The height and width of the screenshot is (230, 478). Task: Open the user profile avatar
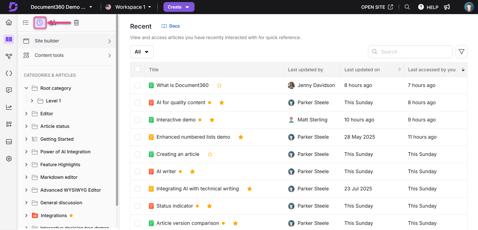click(469, 7)
